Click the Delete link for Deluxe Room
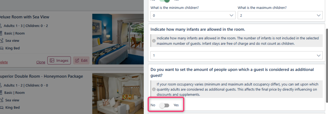 click(x=3, y=62)
